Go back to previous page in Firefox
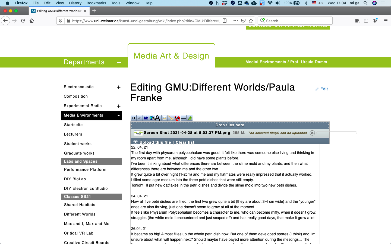Image resolution: width=391 pixels, height=244 pixels. tap(5, 21)
